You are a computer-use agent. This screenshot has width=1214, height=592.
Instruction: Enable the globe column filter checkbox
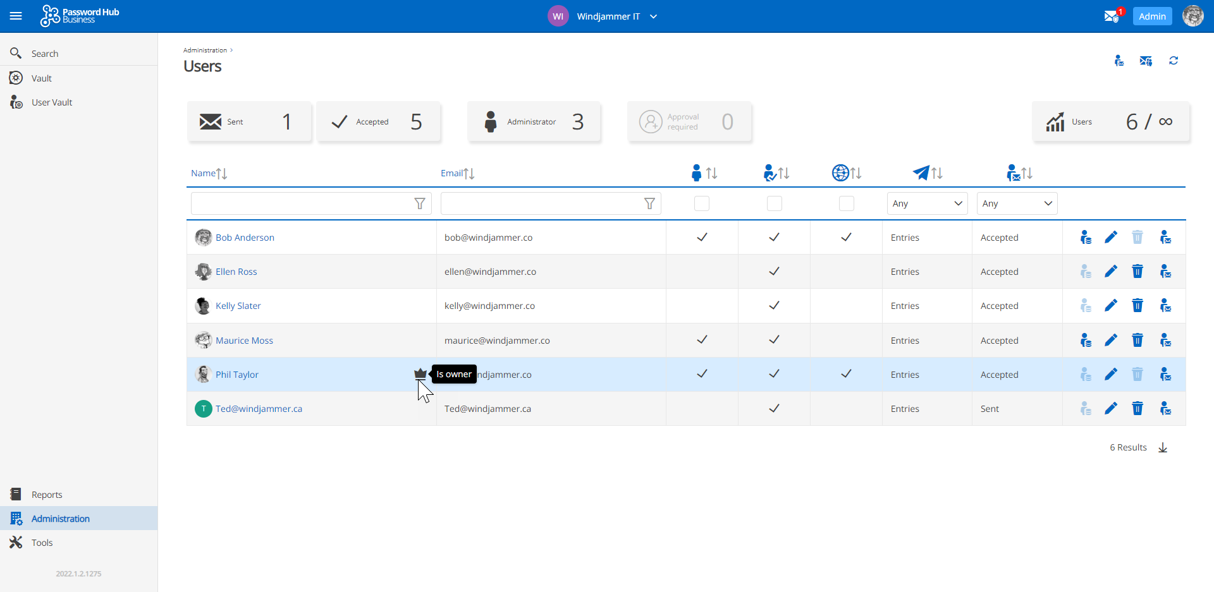[846, 203]
